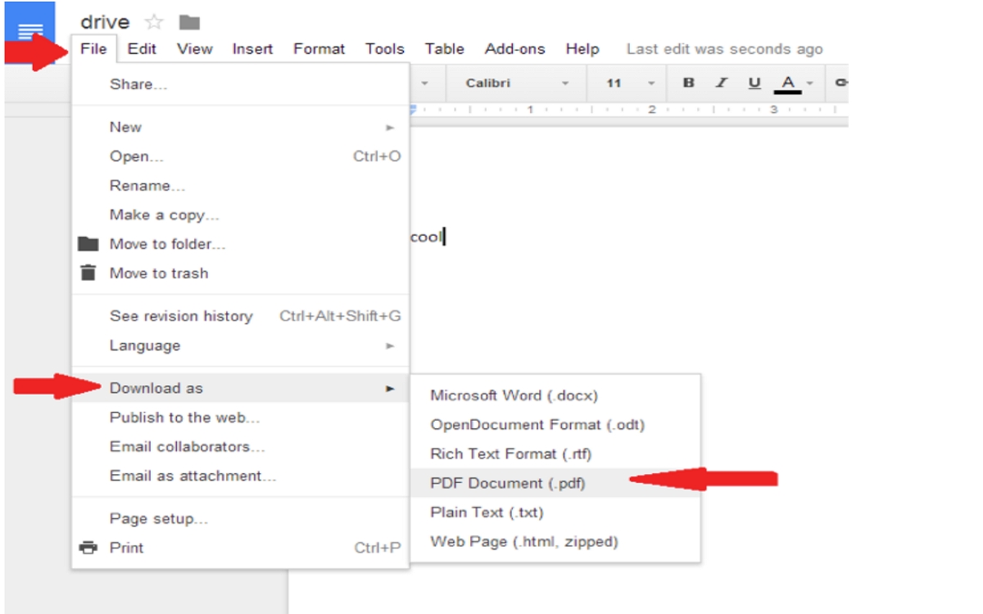Choose Make a copy... entry

pyautogui.click(x=240, y=215)
